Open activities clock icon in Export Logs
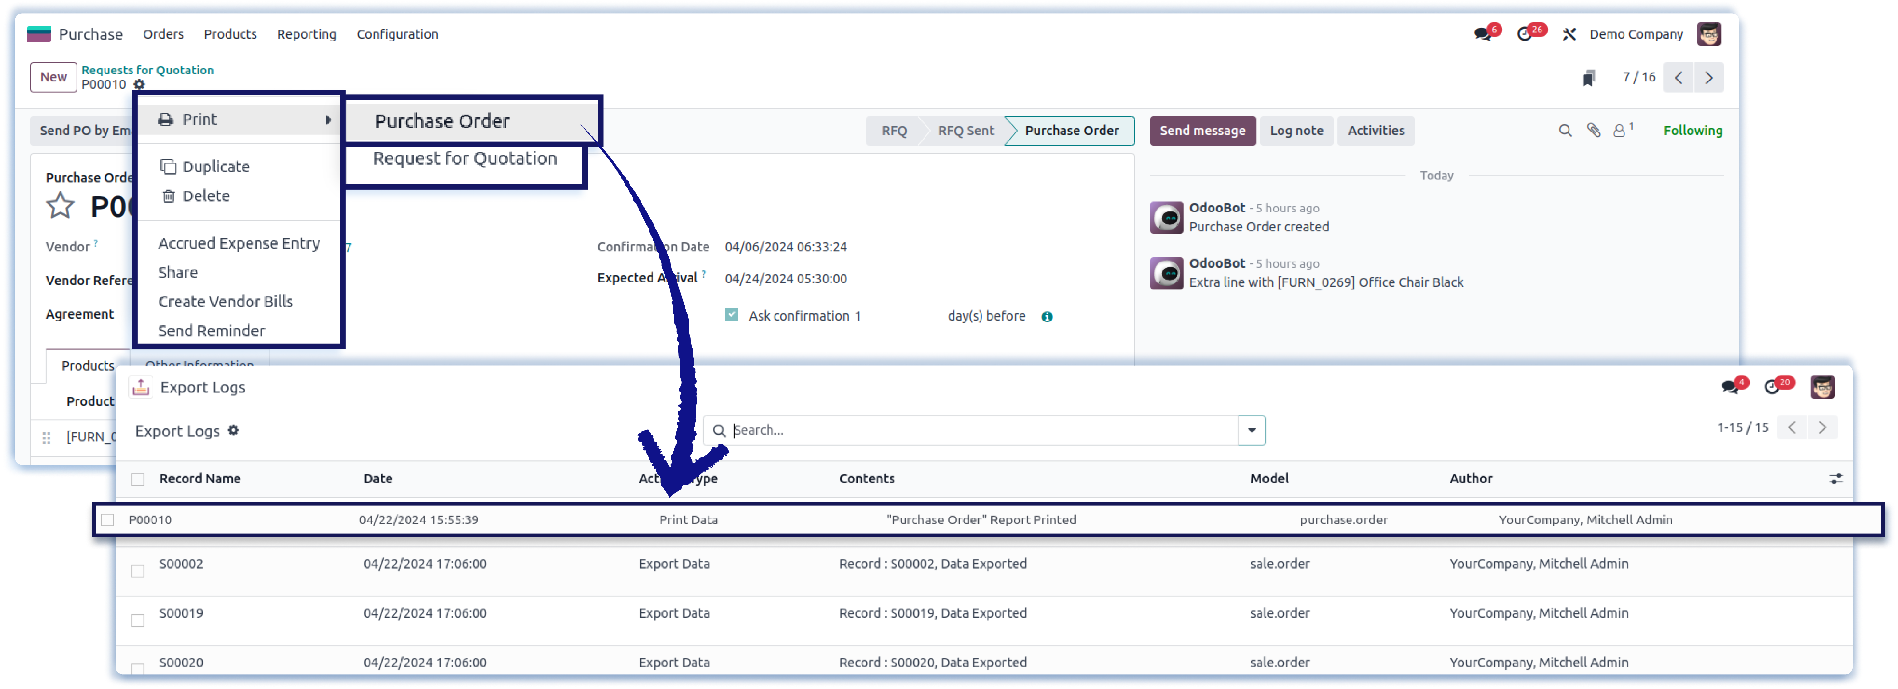 [x=1772, y=387]
